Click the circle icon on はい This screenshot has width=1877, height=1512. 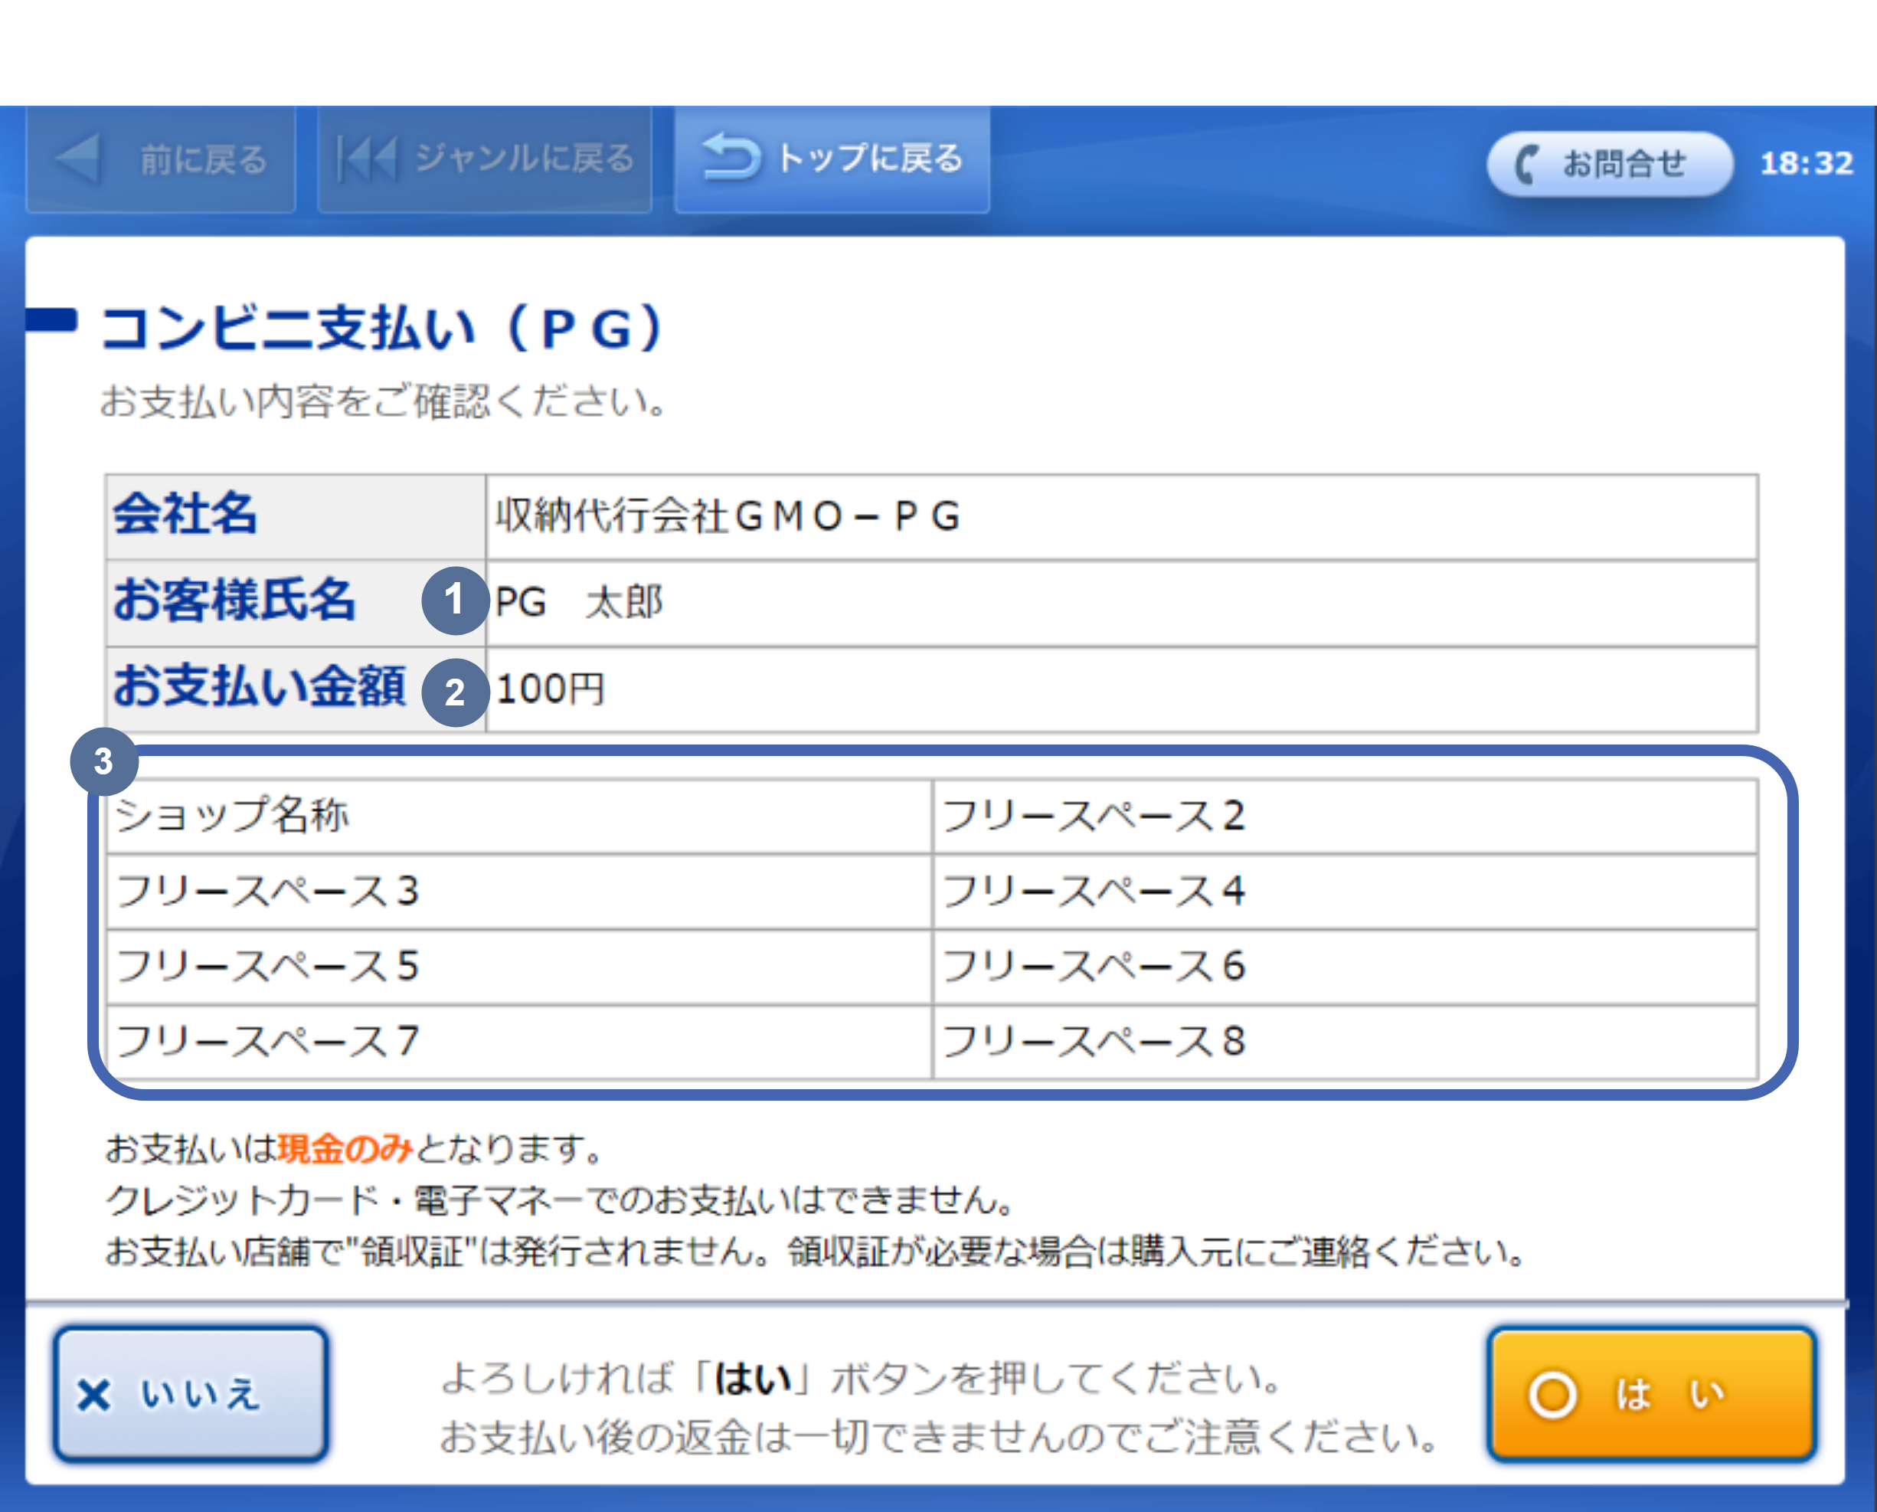[1552, 1396]
